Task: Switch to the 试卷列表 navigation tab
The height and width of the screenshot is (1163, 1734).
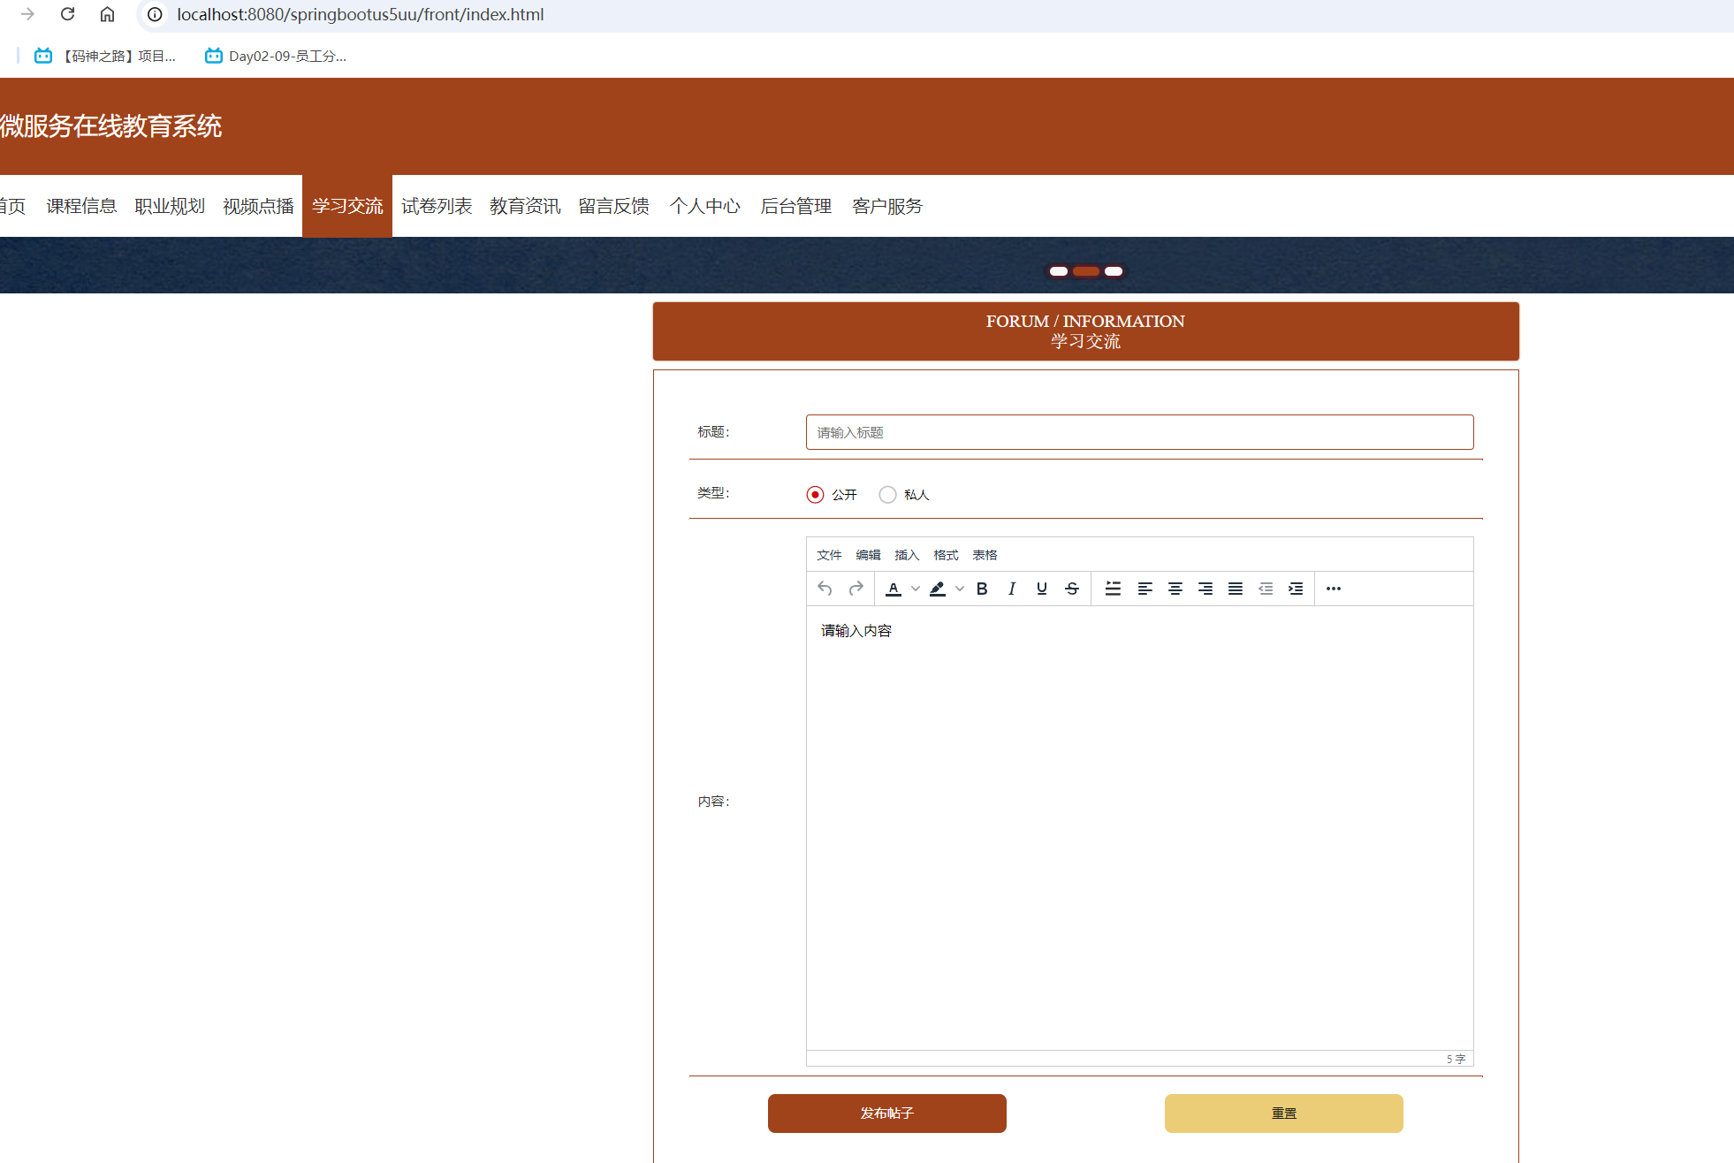Action: 437,206
